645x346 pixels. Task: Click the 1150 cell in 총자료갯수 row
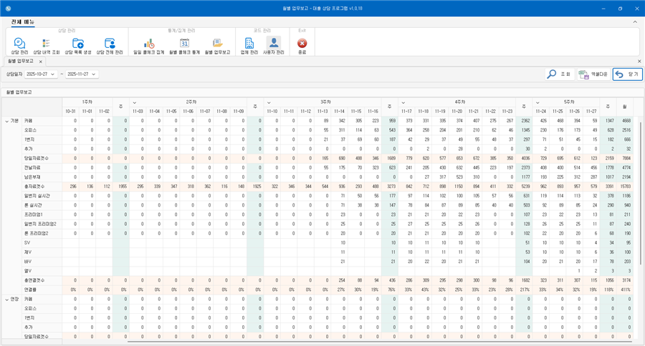[457, 187]
